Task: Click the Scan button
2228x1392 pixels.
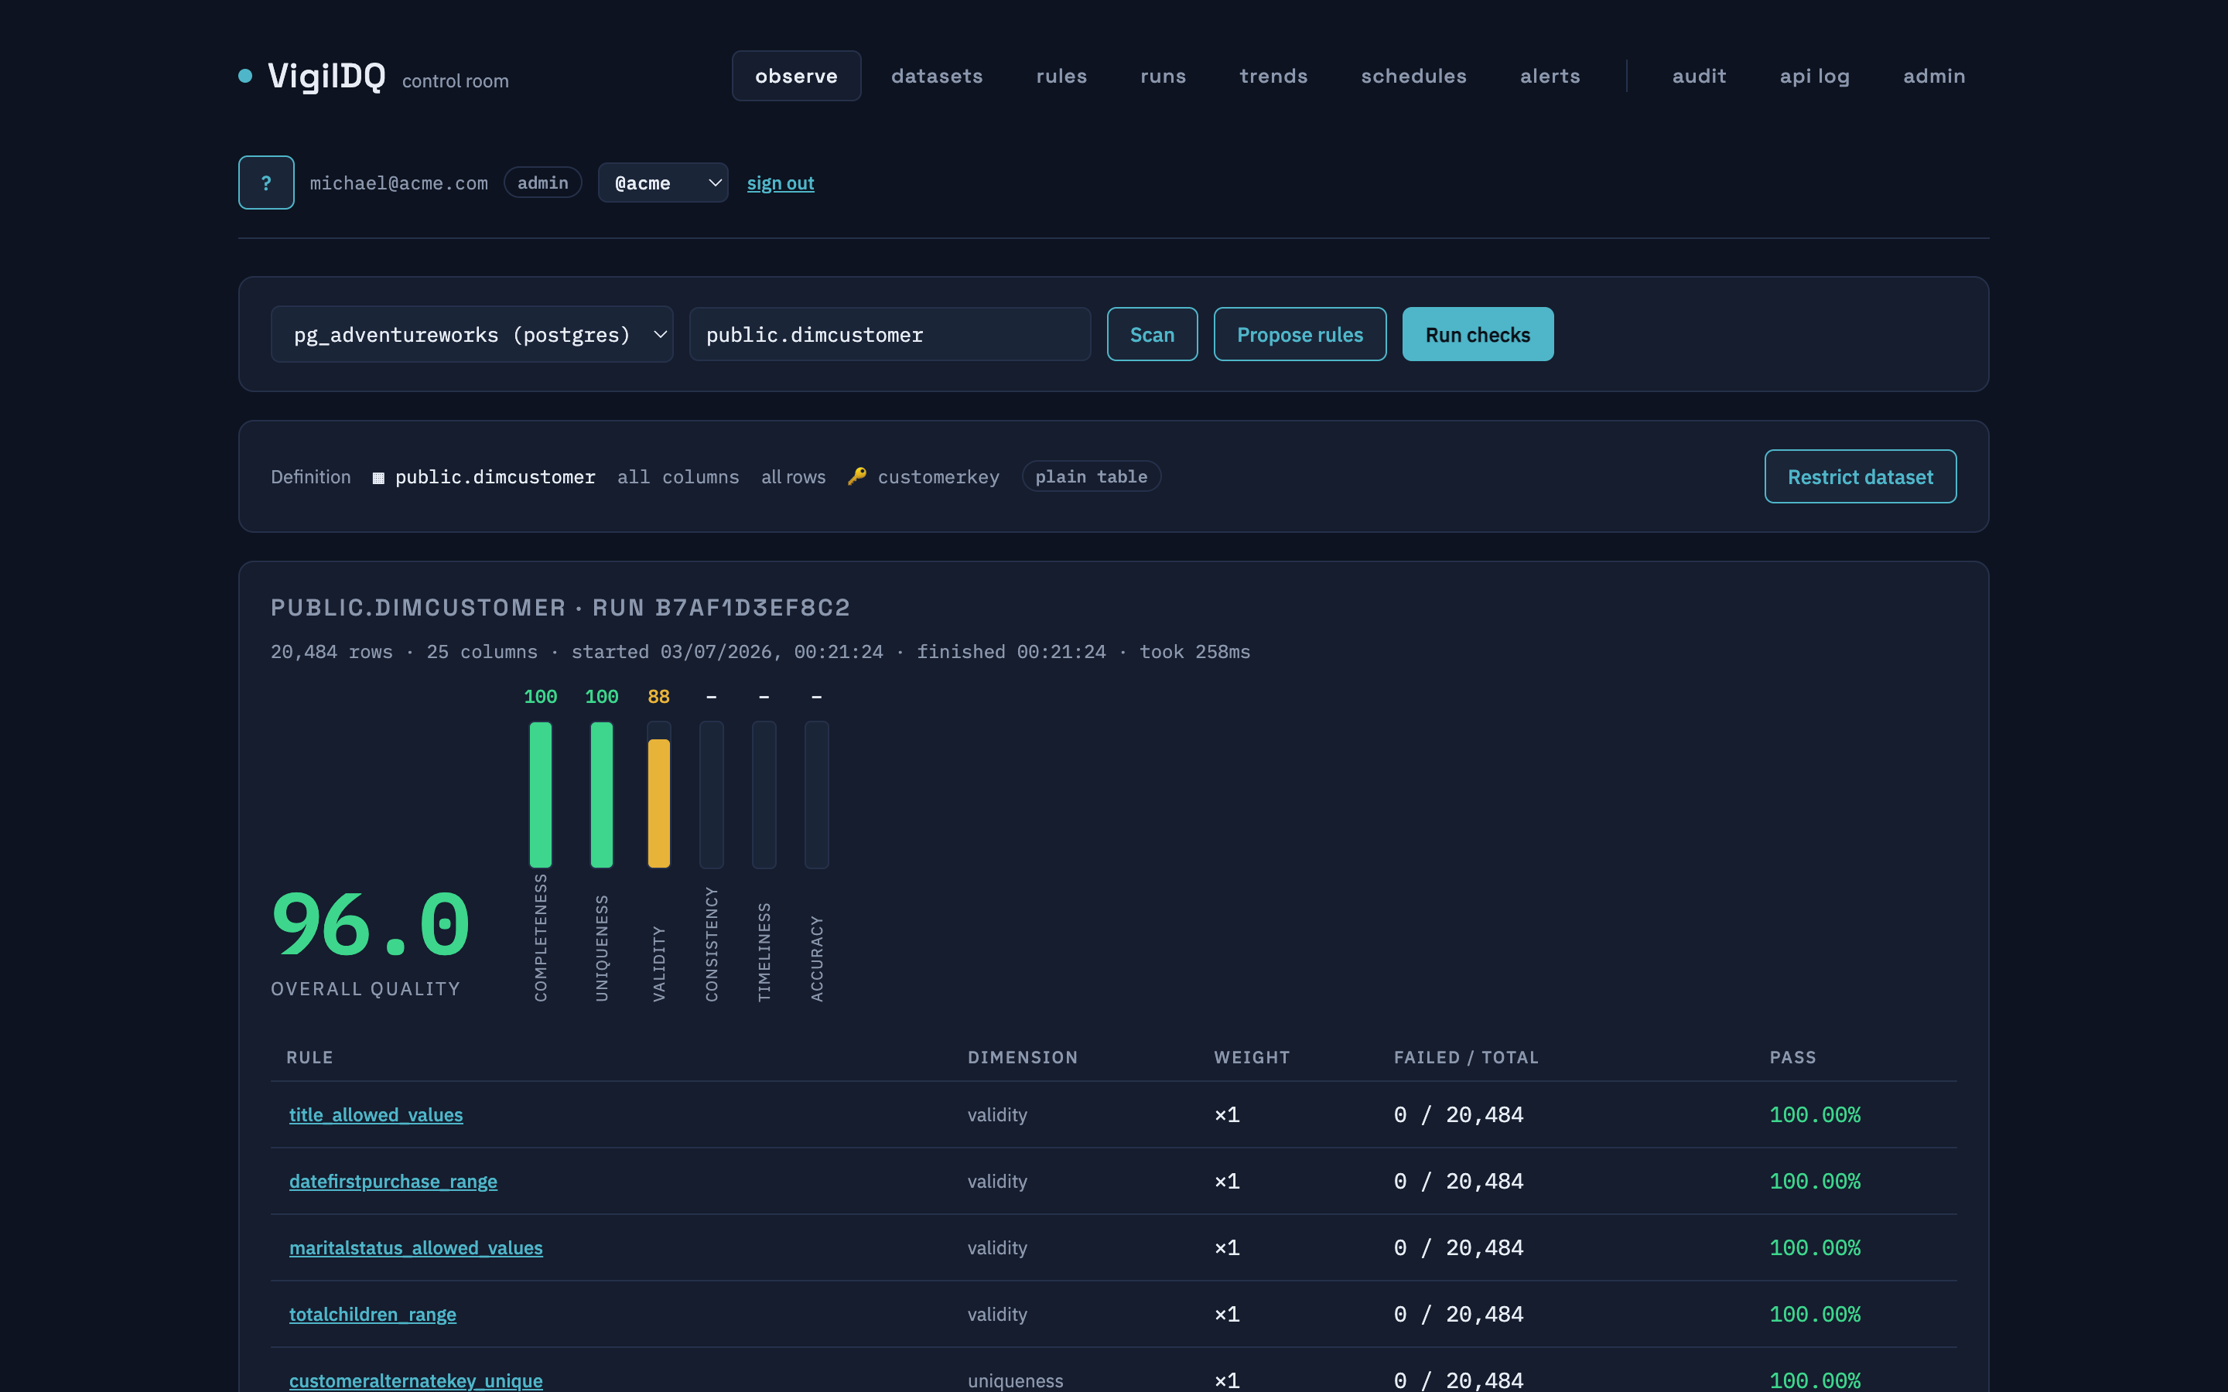Action: pyautogui.click(x=1152, y=334)
